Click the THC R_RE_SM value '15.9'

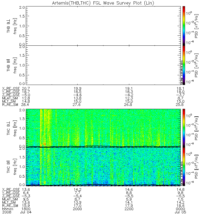pyautogui.click(x=26, y=206)
